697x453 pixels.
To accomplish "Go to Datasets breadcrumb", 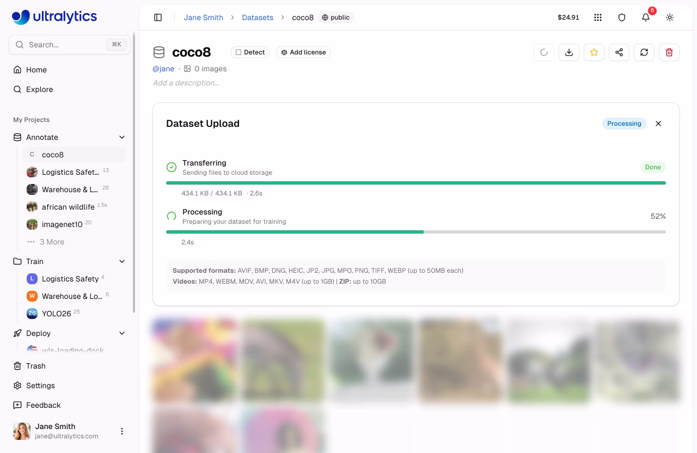I will [258, 17].
